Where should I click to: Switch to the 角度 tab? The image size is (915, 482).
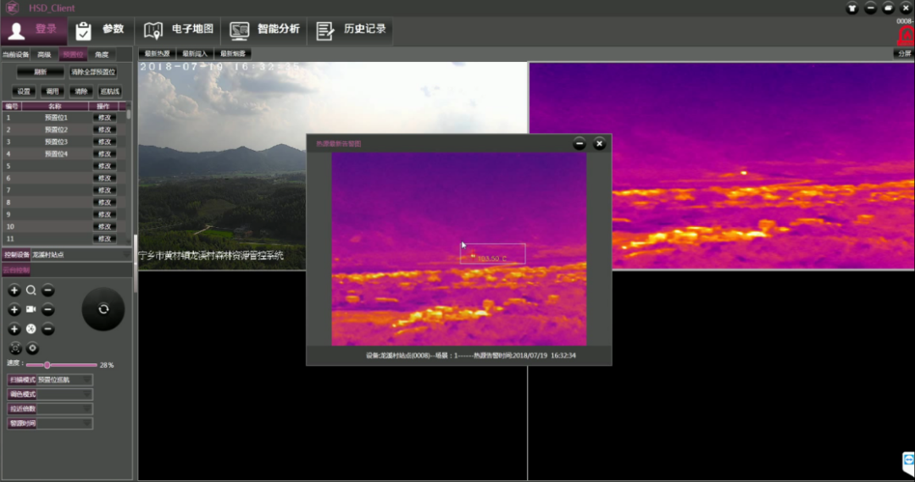(x=102, y=54)
